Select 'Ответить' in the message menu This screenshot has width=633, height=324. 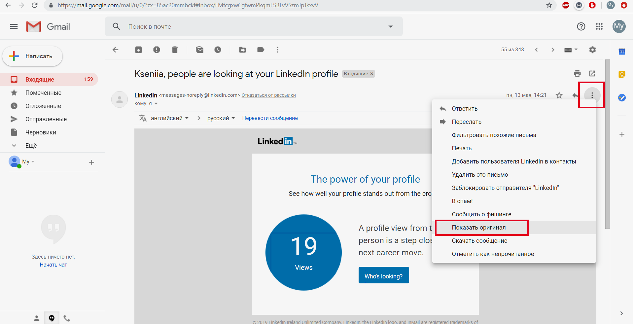pyautogui.click(x=514, y=109)
